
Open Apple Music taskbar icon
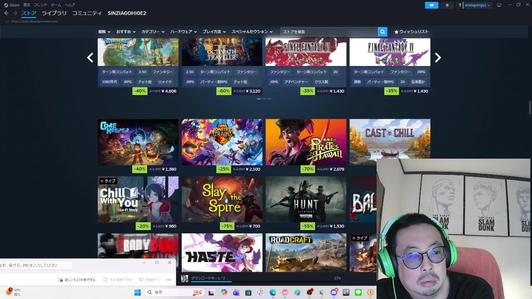click(x=260, y=292)
